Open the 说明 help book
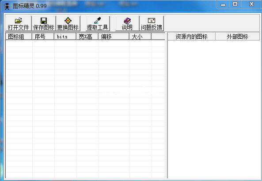 coord(127,23)
